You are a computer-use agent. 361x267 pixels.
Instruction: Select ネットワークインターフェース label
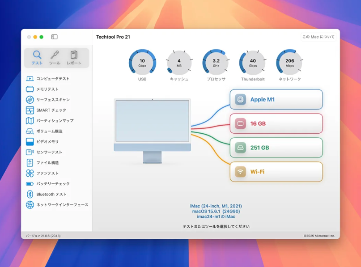62,205
